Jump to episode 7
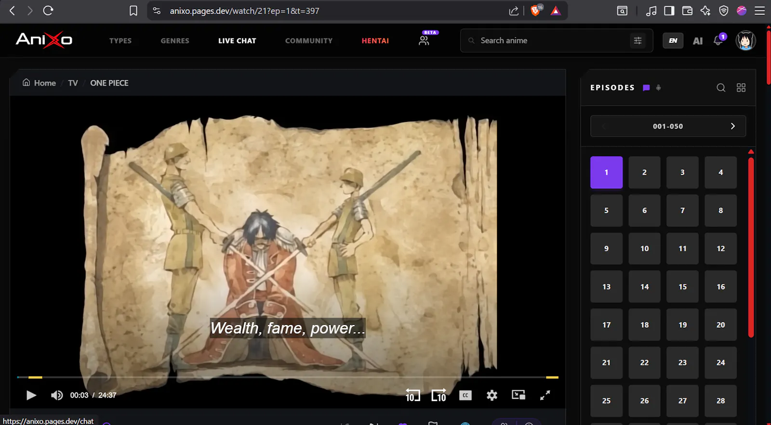Viewport: 771px width, 425px height. click(x=682, y=210)
